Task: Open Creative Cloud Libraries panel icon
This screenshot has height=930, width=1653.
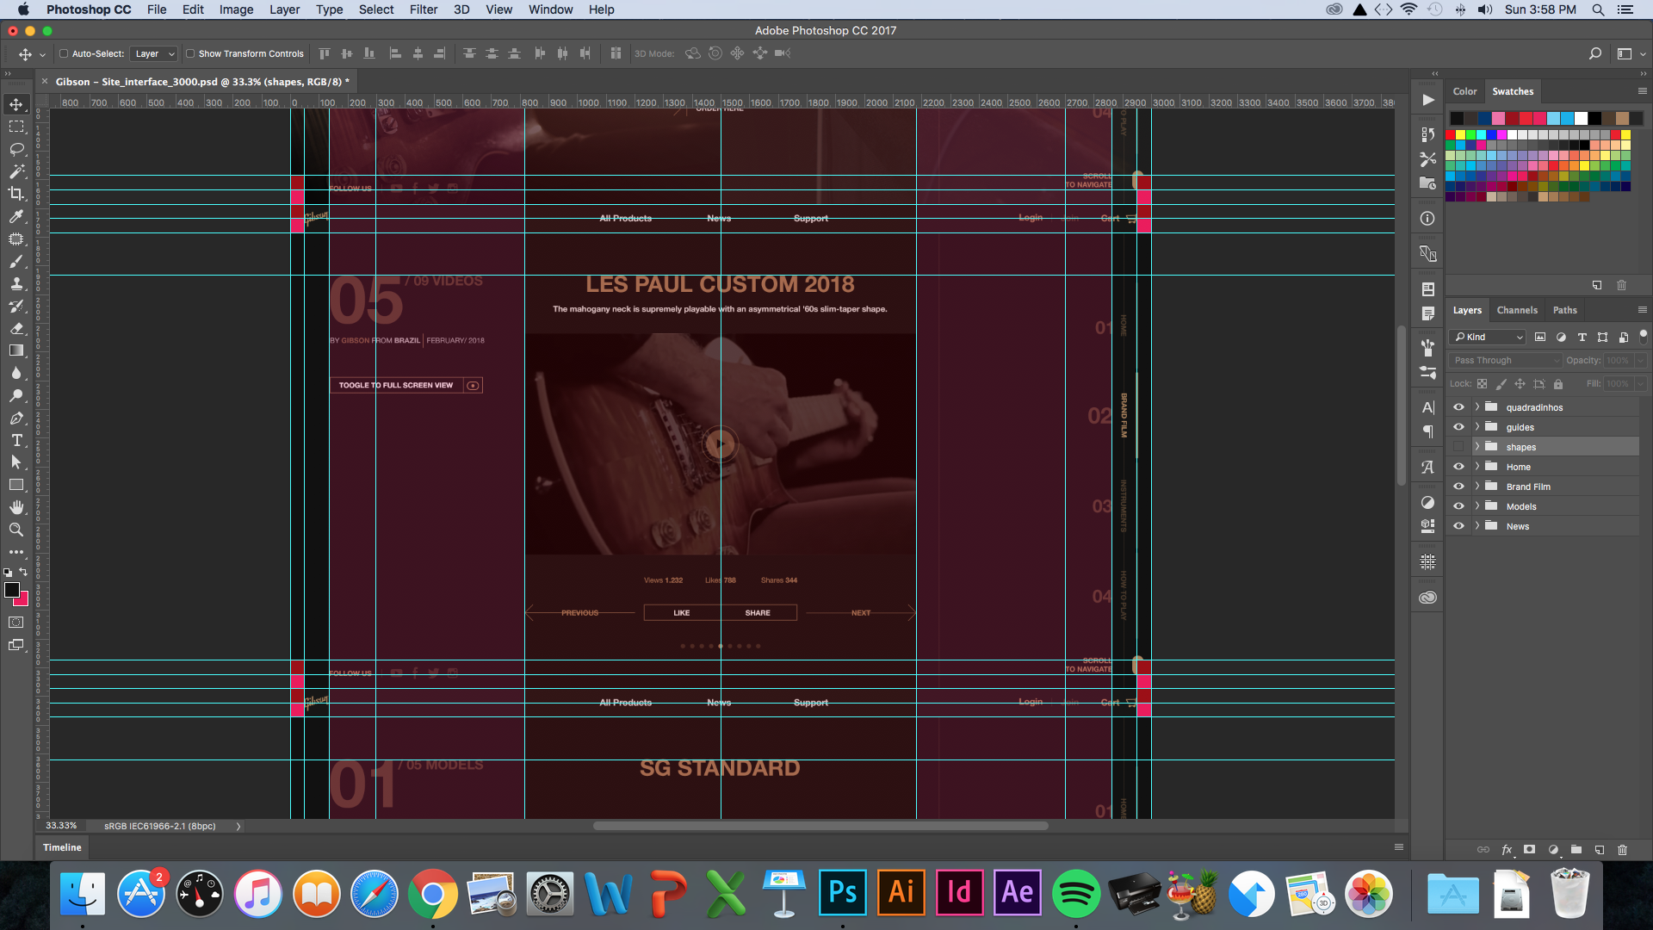Action: click(x=1427, y=597)
